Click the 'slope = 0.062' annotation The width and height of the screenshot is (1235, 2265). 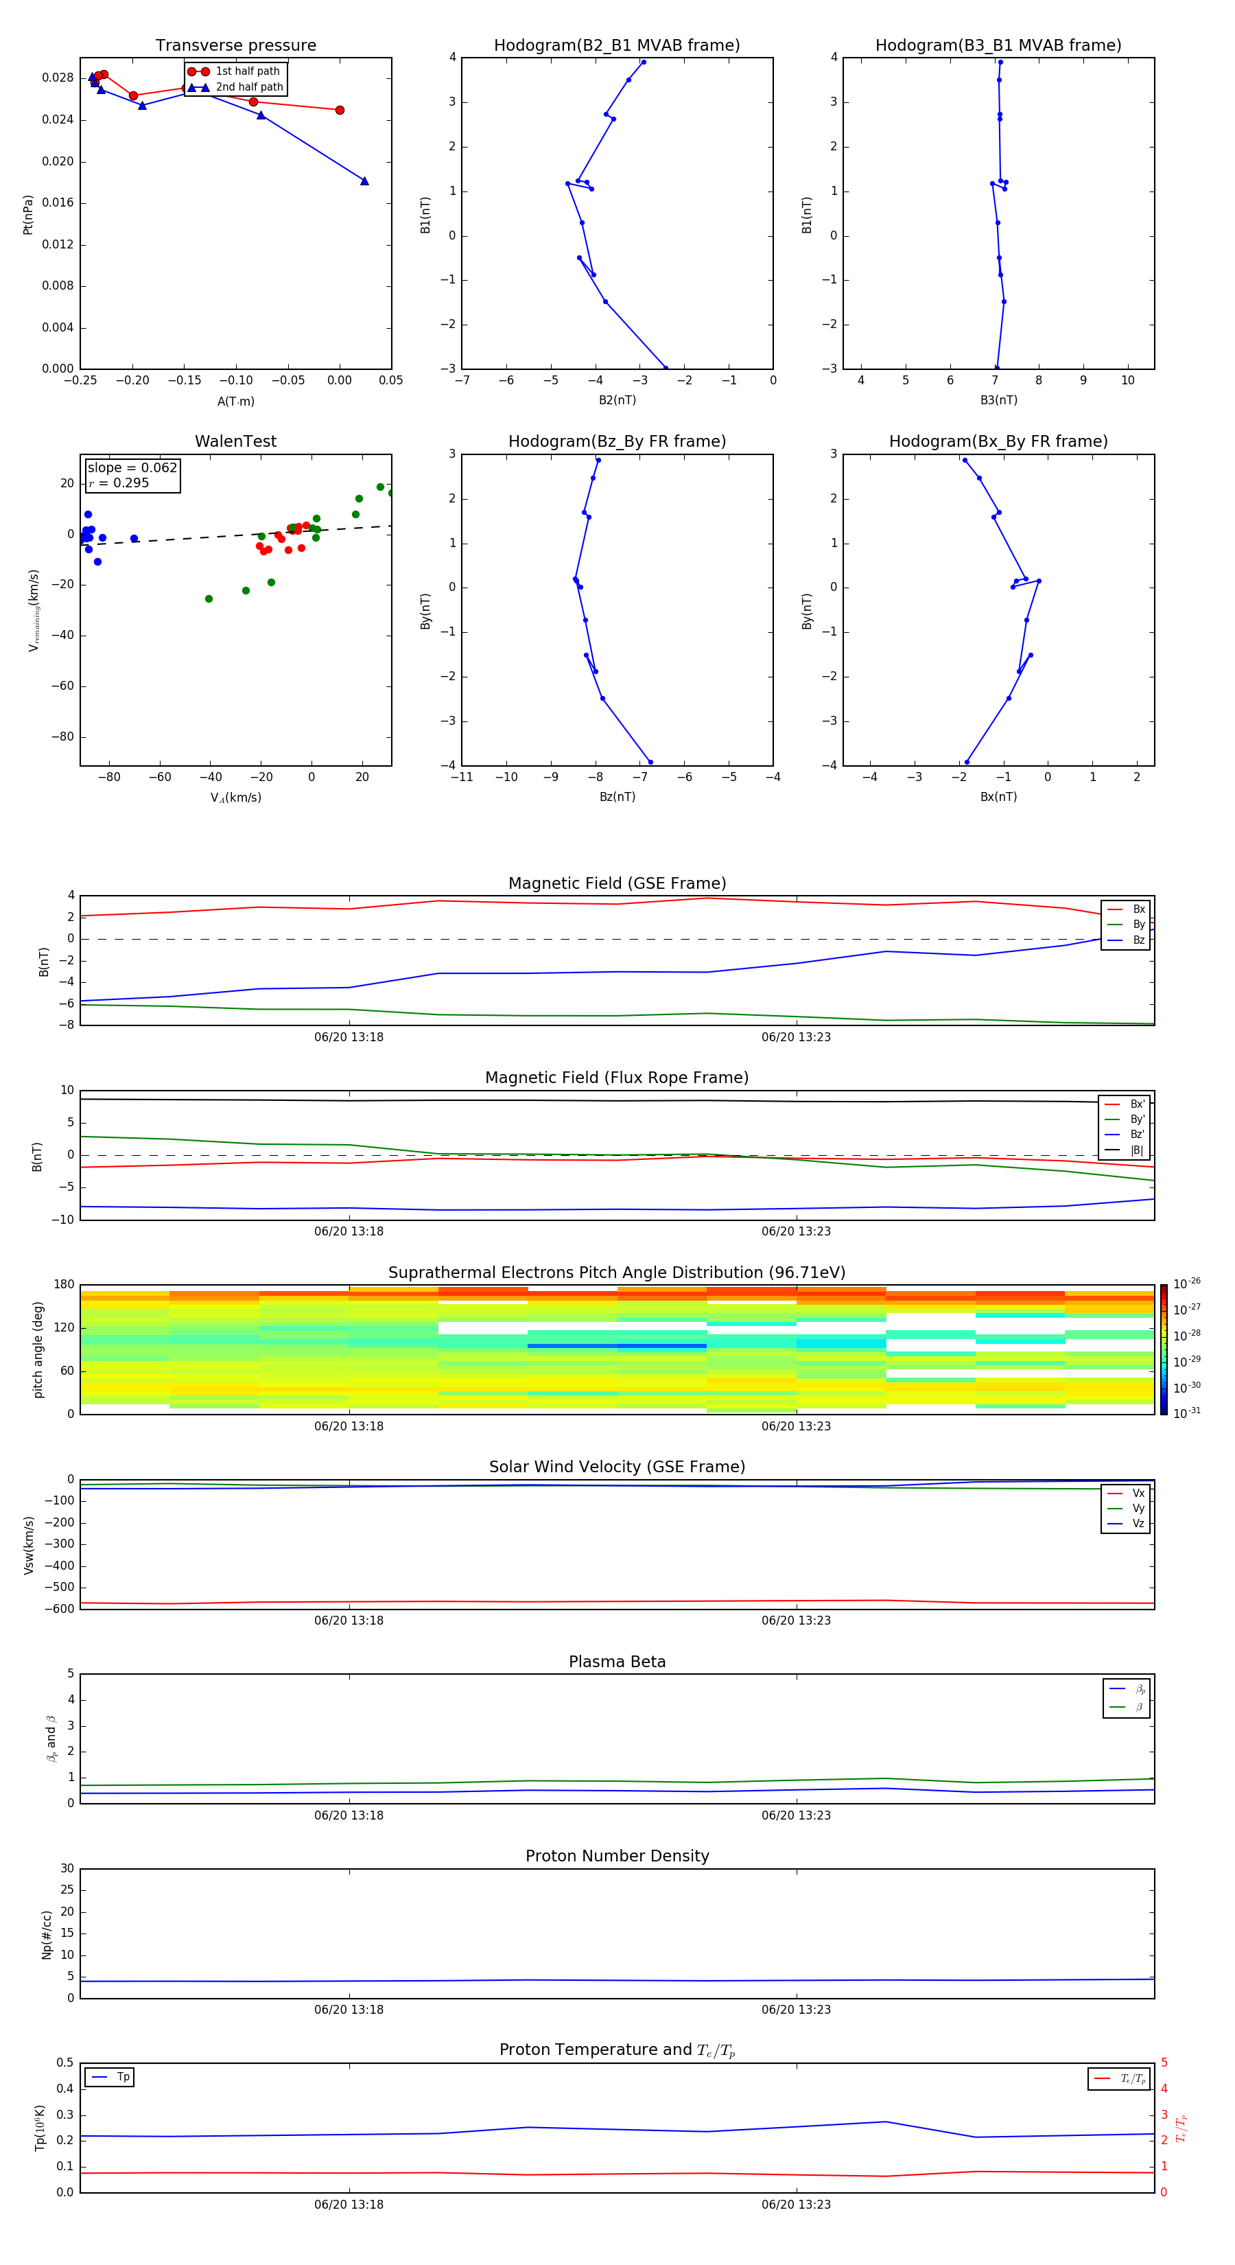tap(132, 468)
